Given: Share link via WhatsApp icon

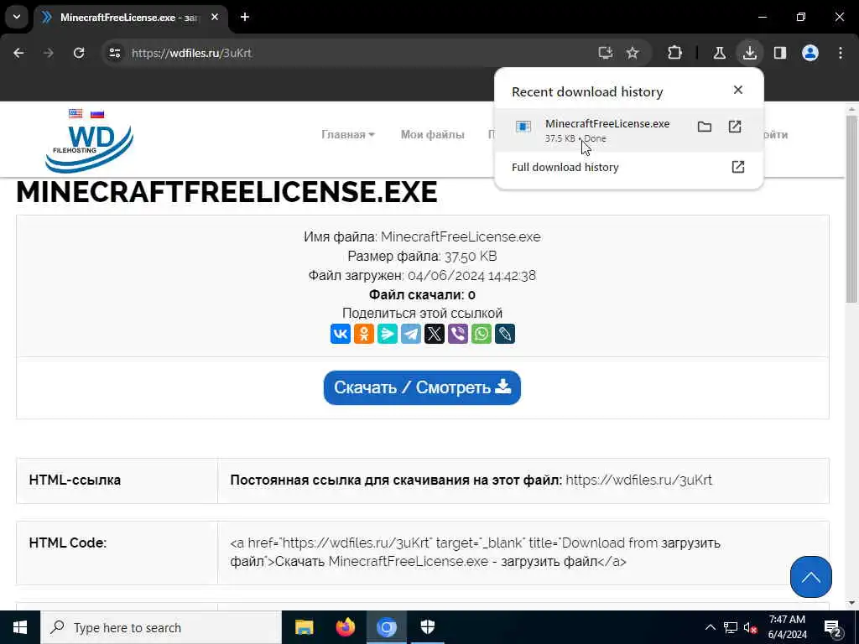Looking at the screenshot, I should tap(482, 334).
